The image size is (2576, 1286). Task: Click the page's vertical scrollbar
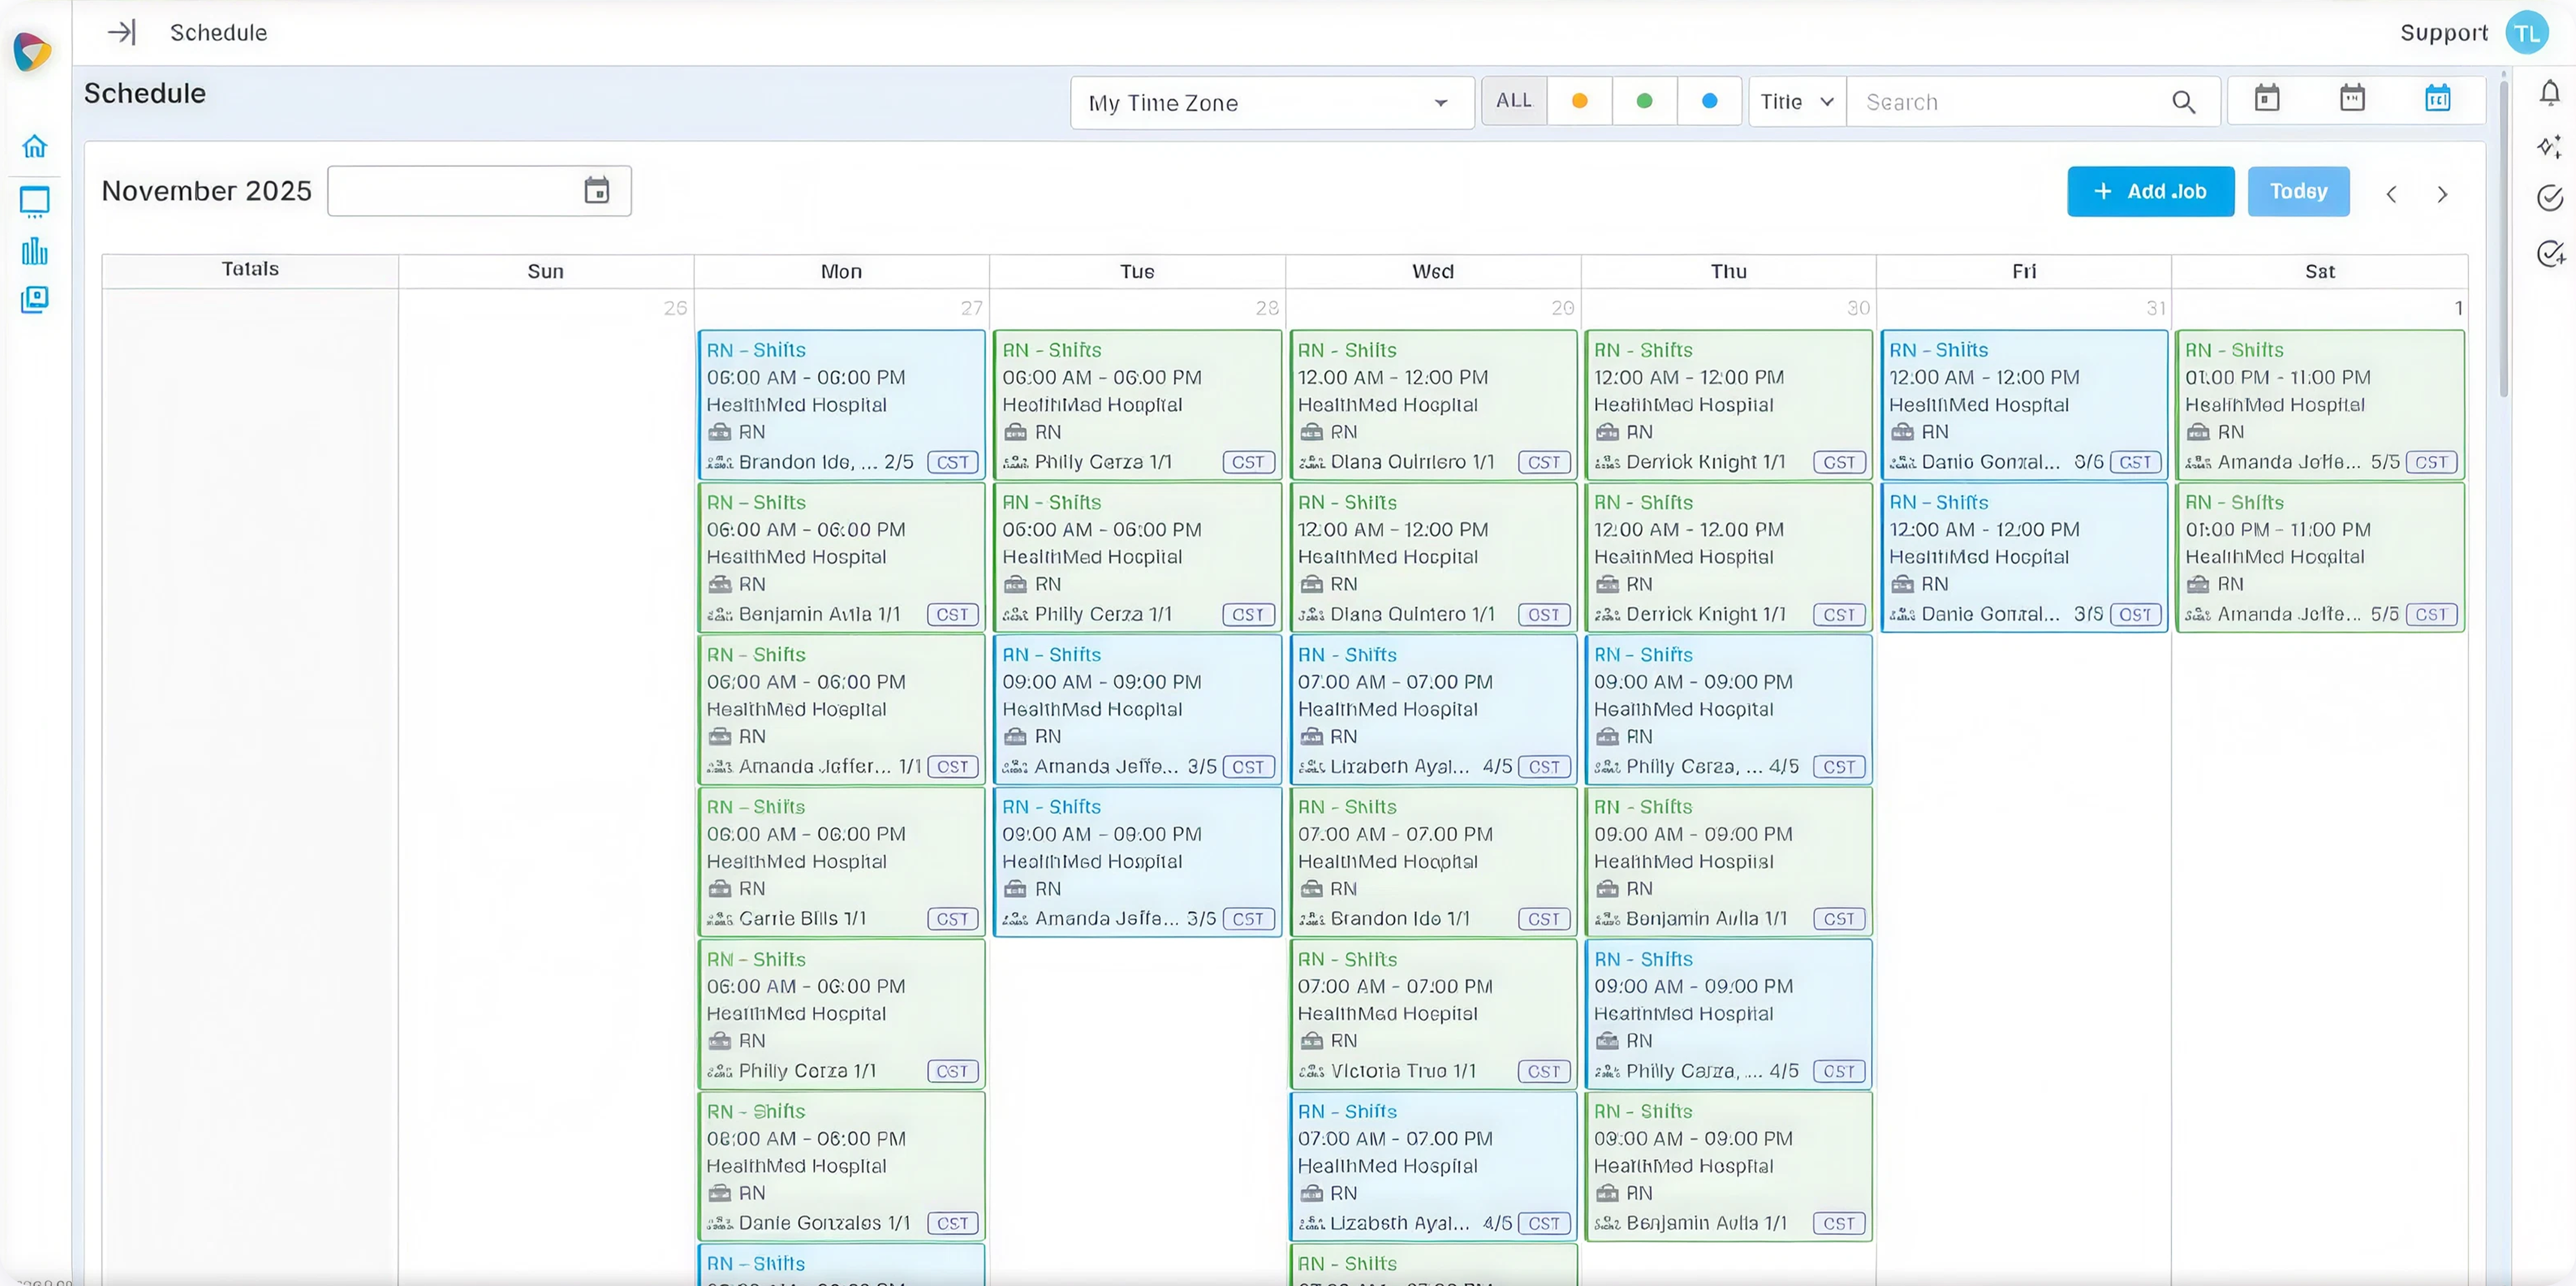pos(2503,240)
